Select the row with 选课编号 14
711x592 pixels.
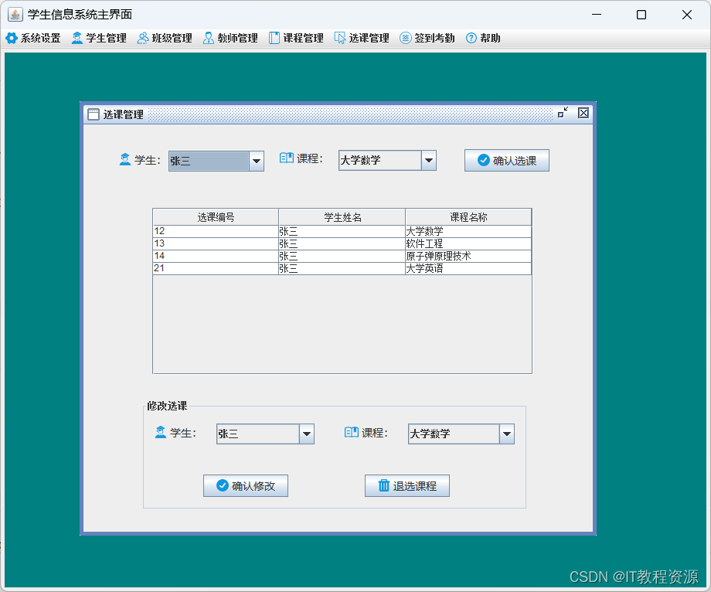[342, 256]
